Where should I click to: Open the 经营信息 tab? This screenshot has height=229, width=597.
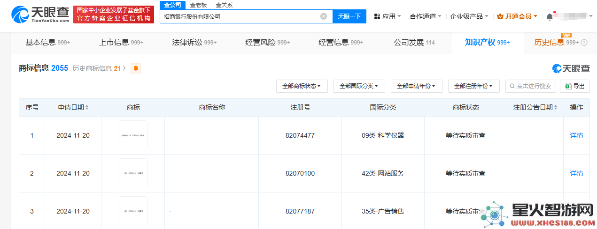tap(341, 43)
